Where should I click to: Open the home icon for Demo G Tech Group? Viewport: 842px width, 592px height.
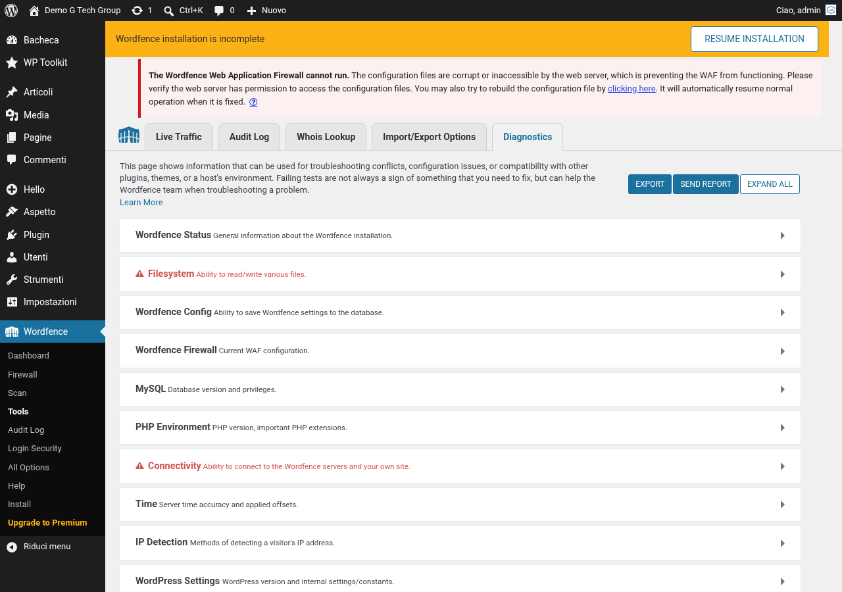pos(34,11)
